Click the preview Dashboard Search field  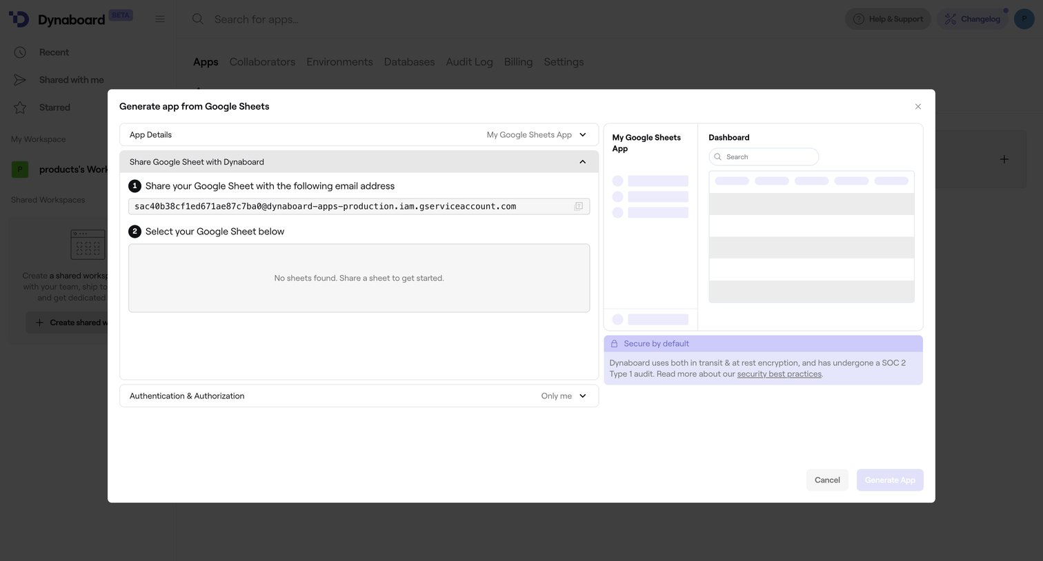pos(764,157)
